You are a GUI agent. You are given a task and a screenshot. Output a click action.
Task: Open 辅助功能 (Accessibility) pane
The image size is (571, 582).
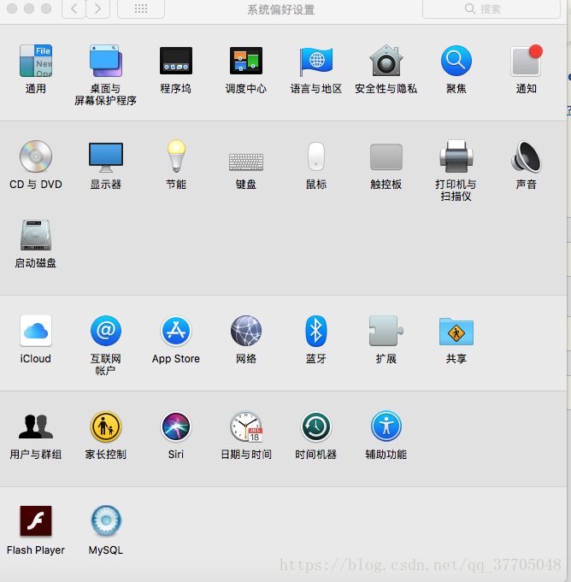pyautogui.click(x=386, y=426)
